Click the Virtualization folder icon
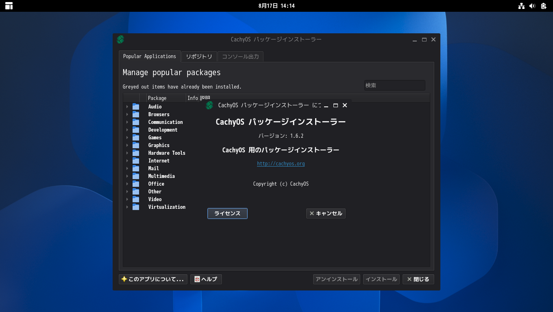This screenshot has width=553, height=312. click(x=136, y=207)
